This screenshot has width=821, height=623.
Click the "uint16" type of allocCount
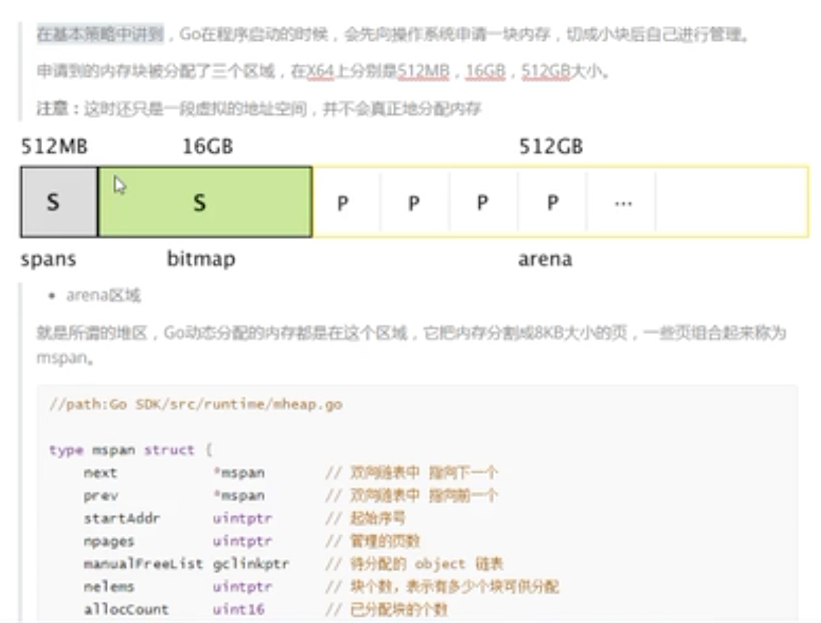click(239, 609)
